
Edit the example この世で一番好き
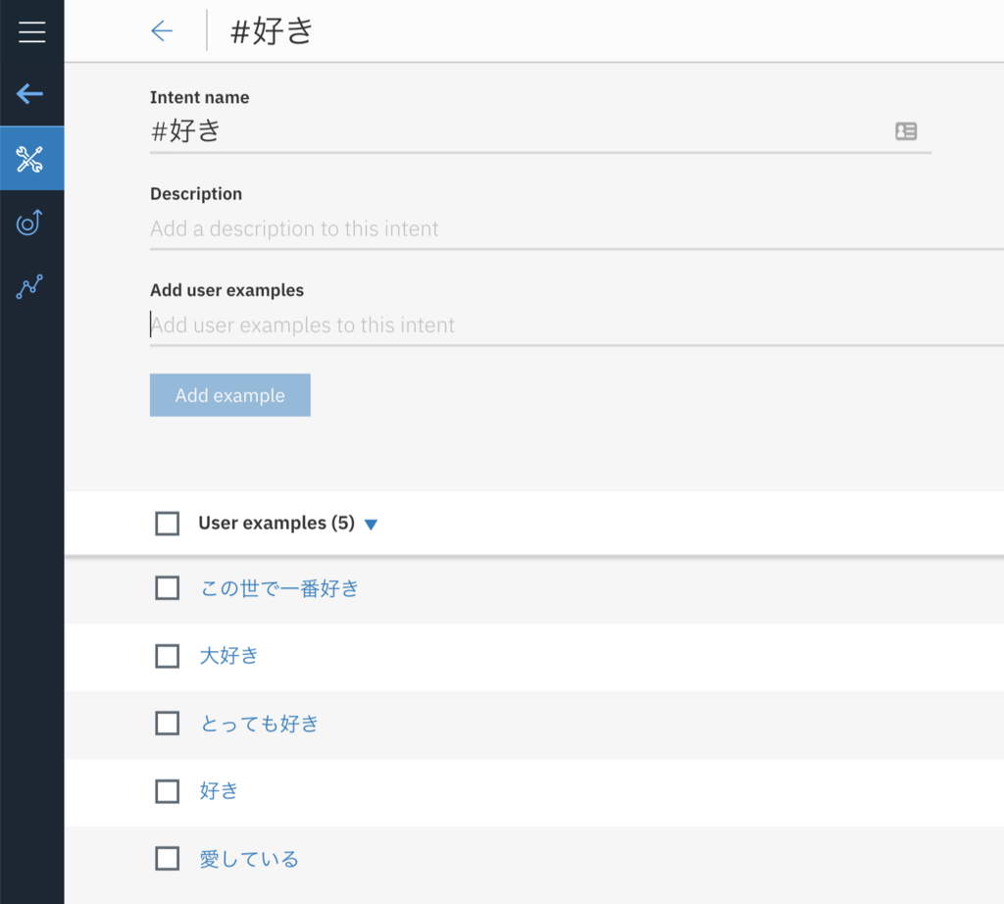279,588
